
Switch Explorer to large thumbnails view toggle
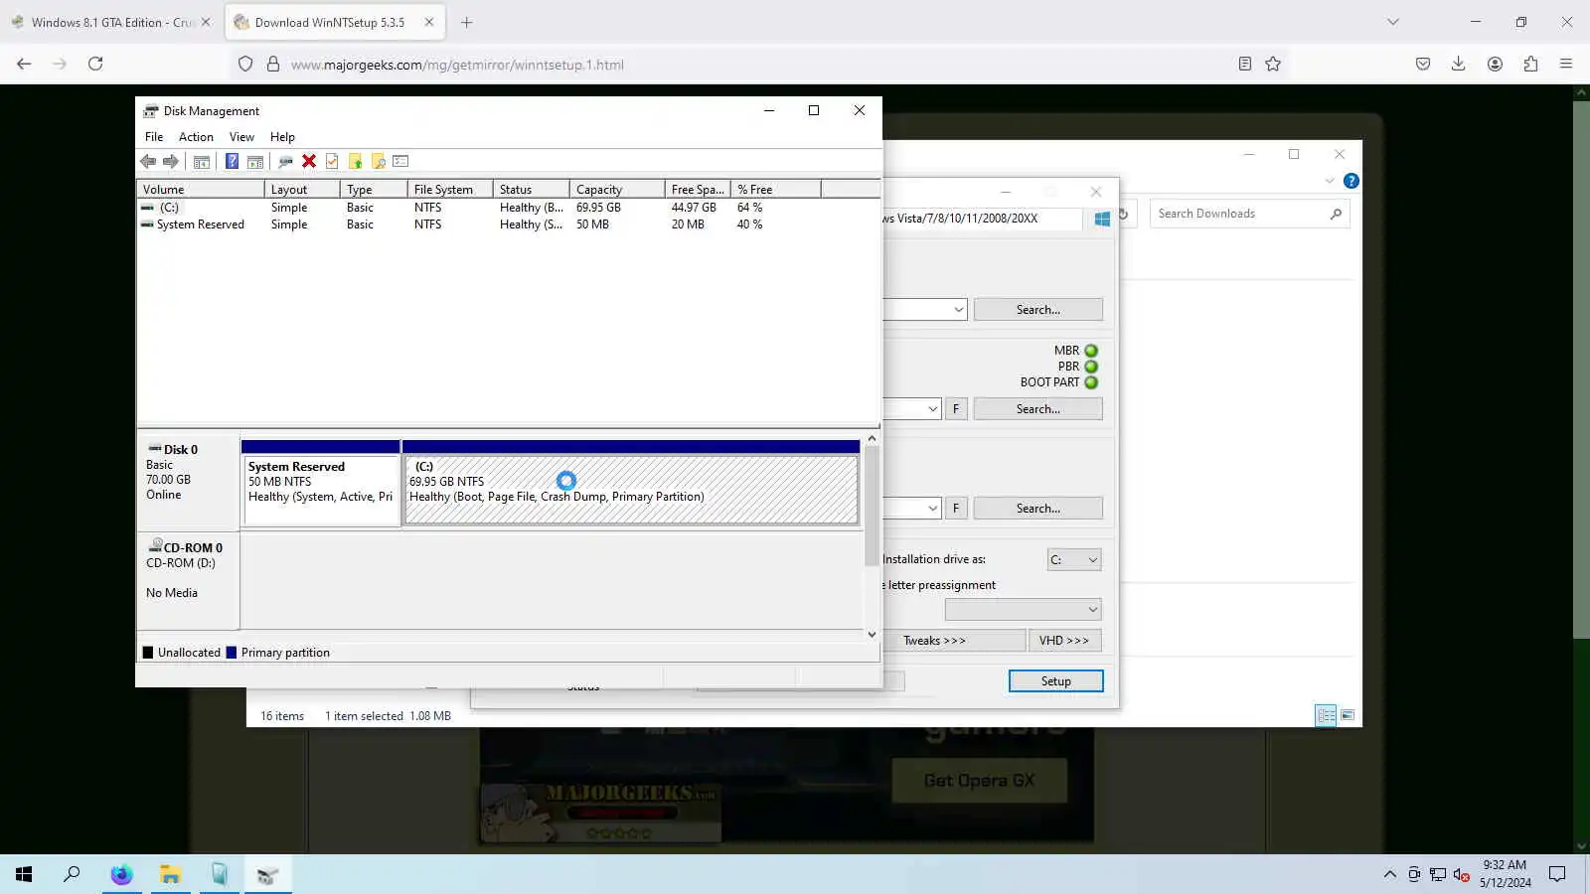[1348, 715]
